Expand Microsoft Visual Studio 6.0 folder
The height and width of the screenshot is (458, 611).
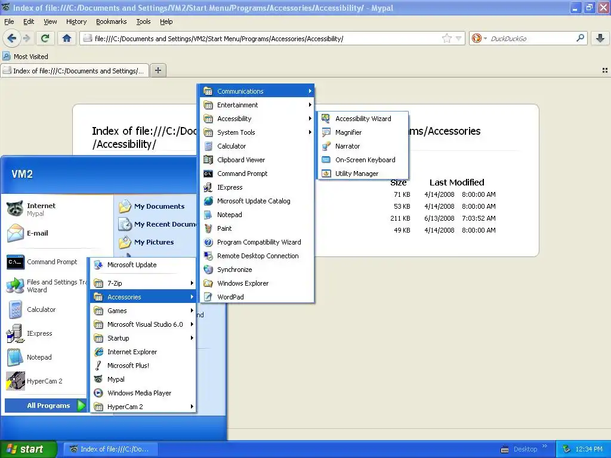click(143, 324)
